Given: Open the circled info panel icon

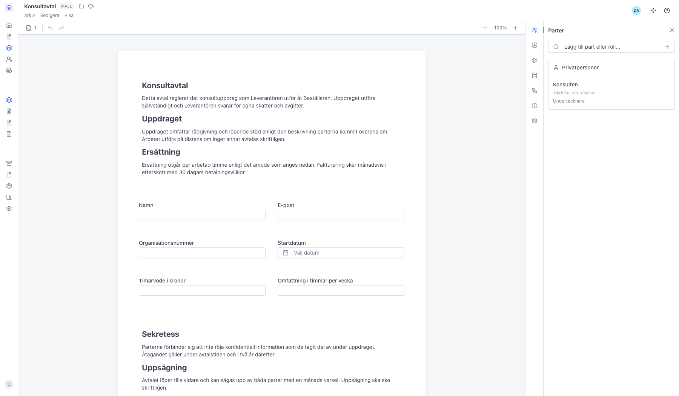Looking at the screenshot, I should (535, 106).
